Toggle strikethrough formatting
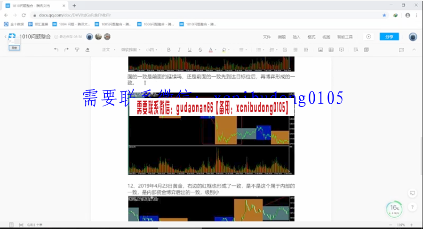This screenshot has height=229, width=423. [200, 49]
